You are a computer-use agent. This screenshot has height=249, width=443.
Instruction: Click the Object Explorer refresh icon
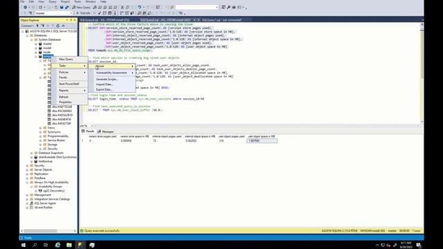pyautogui.click(x=58, y=26)
